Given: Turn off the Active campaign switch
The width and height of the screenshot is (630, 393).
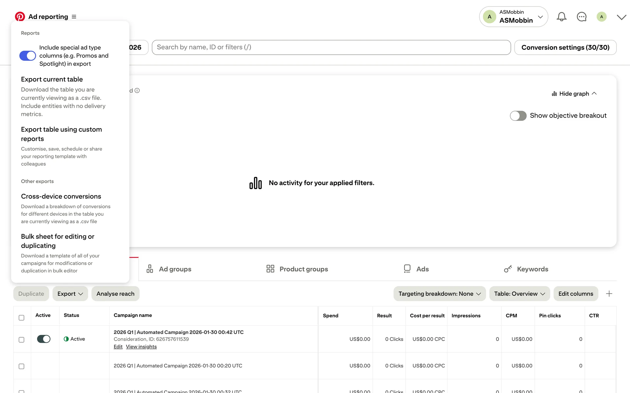Looking at the screenshot, I should coord(44,339).
